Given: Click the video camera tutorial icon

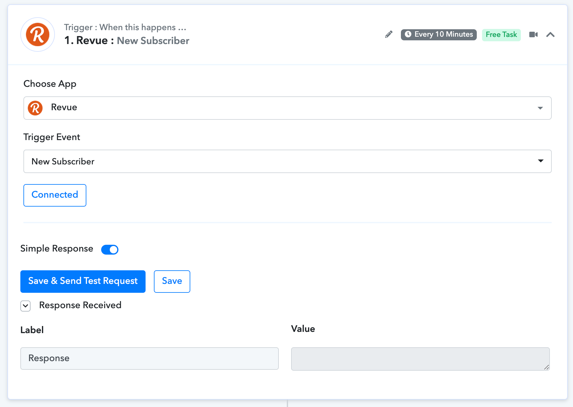Looking at the screenshot, I should click(x=533, y=34).
